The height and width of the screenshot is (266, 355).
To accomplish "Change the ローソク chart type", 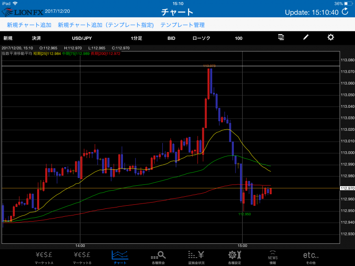I will [201, 38].
